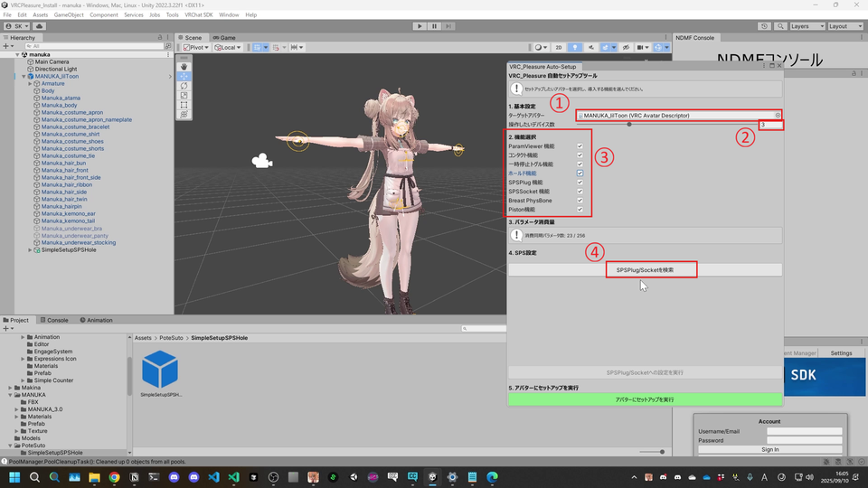Toggle 一時停止トグル機能 checkbox
Image resolution: width=868 pixels, height=488 pixels.
(x=580, y=164)
